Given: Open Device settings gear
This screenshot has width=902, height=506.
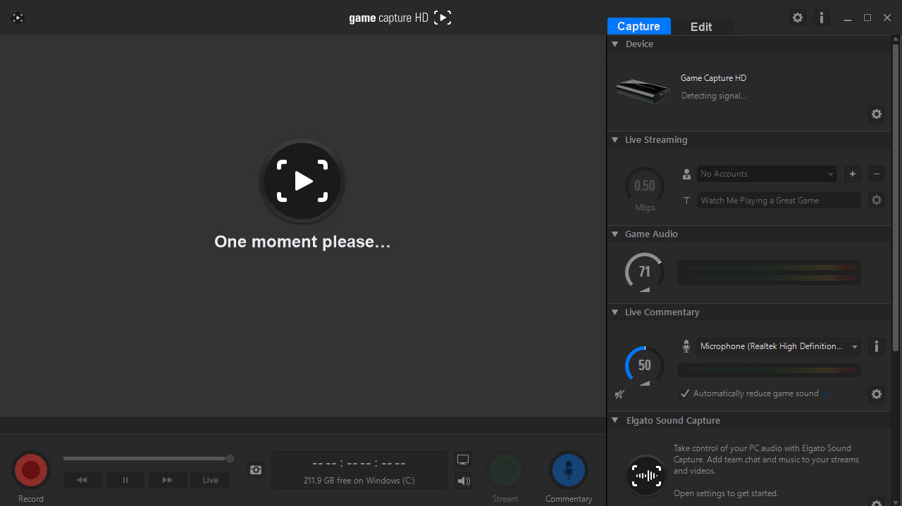Looking at the screenshot, I should coord(877,114).
